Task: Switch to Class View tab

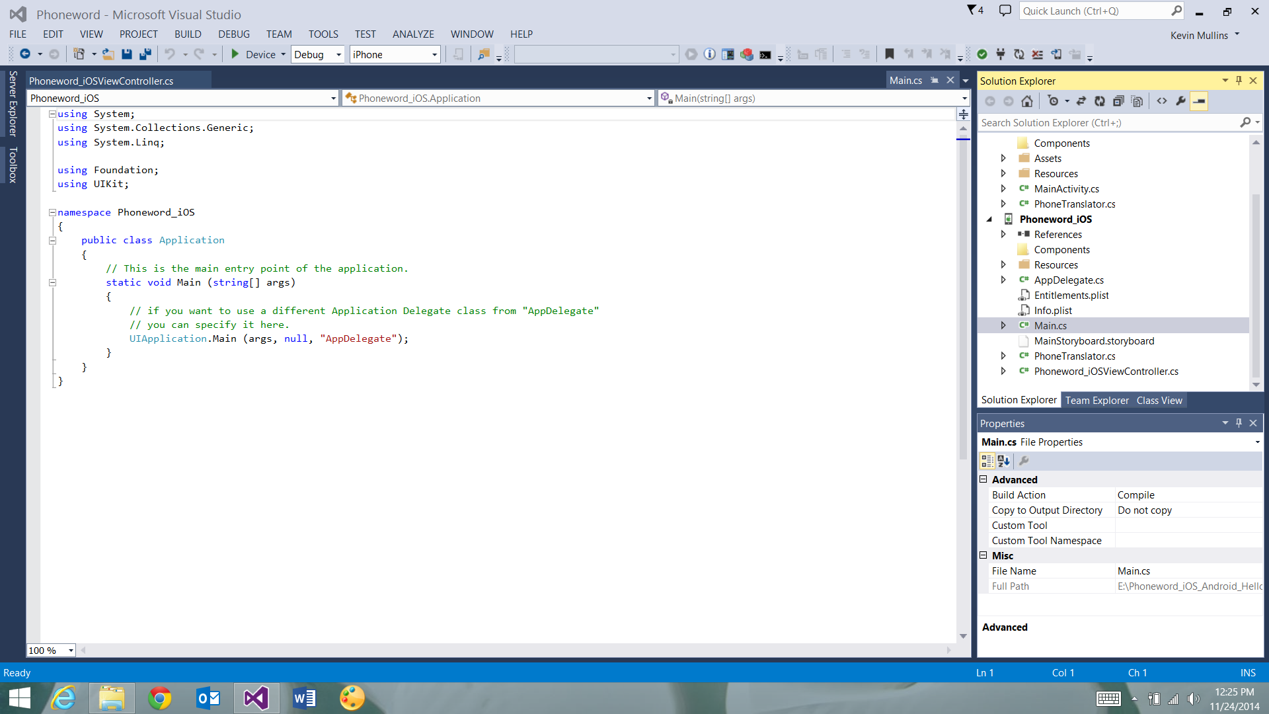Action: pyautogui.click(x=1159, y=400)
